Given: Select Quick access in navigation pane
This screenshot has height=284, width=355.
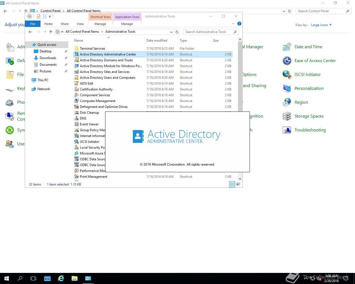Looking at the screenshot, I should tap(47, 45).
